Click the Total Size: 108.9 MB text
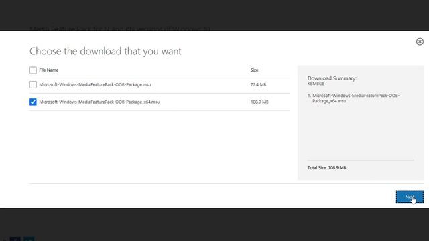 point(326,168)
